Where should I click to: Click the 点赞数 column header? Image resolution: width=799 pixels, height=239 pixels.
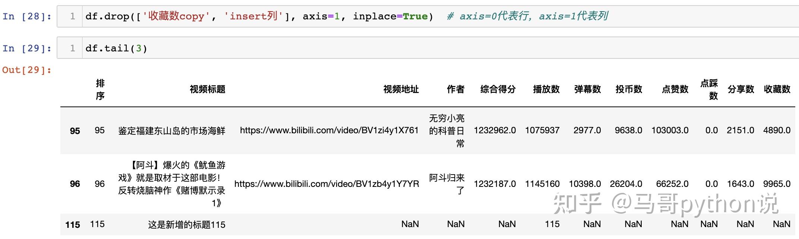(x=675, y=89)
